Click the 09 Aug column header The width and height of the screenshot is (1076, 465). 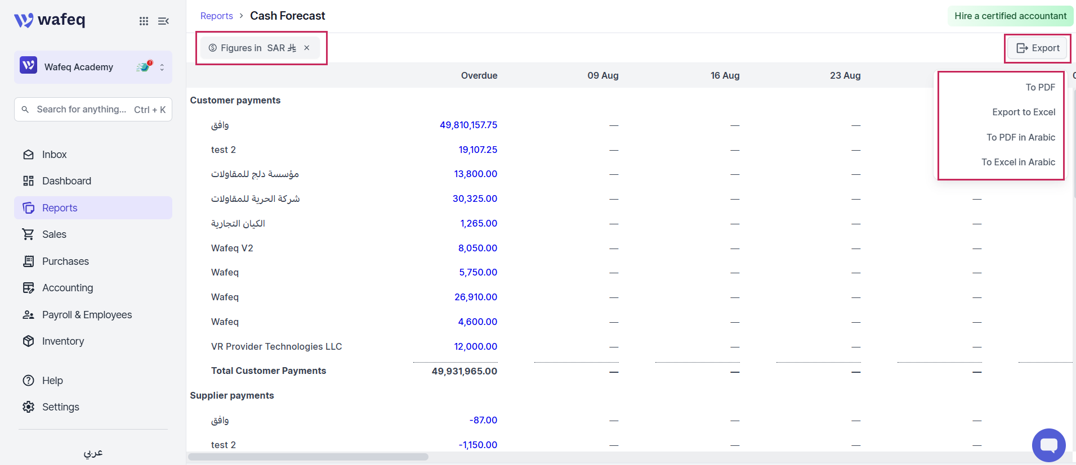pos(603,75)
